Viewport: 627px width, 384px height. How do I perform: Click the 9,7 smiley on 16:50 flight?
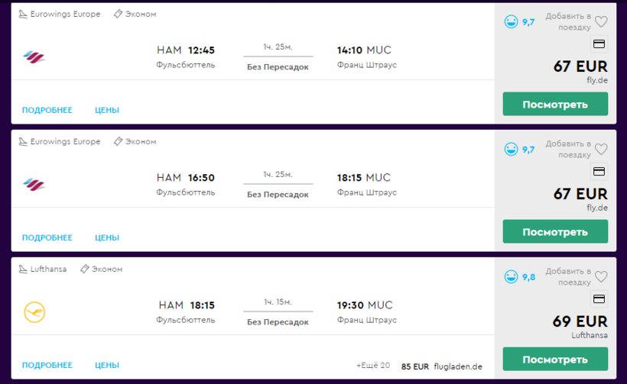(x=512, y=150)
